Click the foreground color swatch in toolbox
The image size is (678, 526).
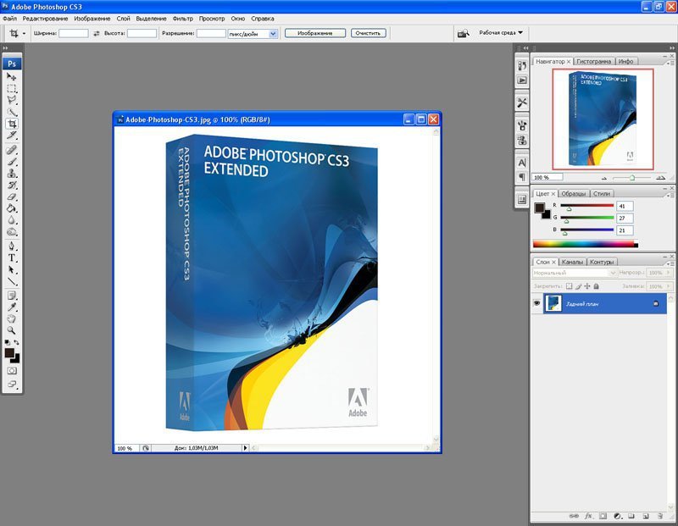click(9, 353)
